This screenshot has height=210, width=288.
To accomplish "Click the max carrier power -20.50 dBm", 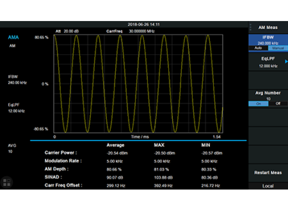I will 164,153.
